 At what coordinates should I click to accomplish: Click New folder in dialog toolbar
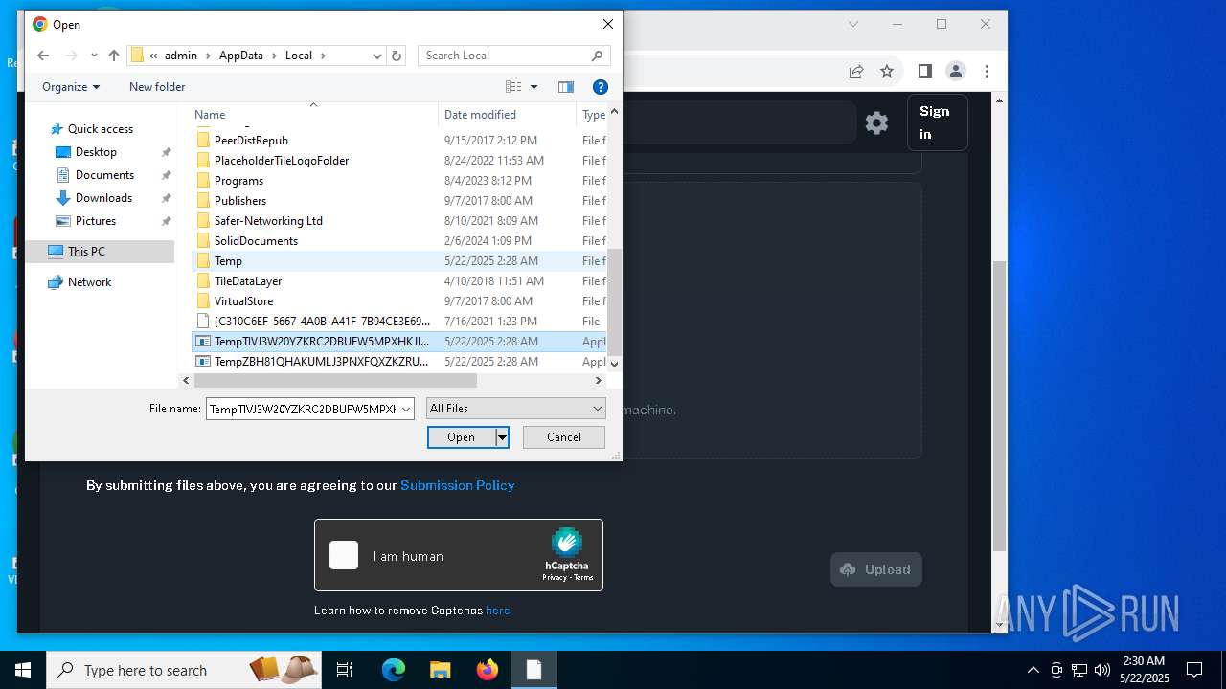157,87
